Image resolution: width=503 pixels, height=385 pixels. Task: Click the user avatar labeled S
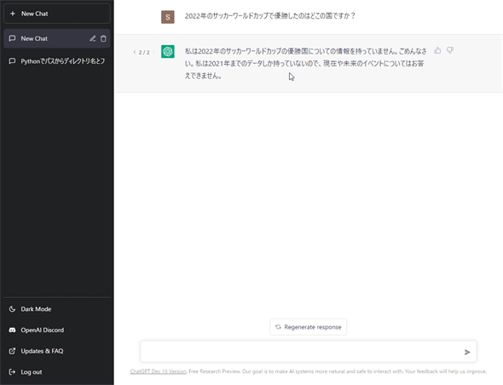pos(168,17)
